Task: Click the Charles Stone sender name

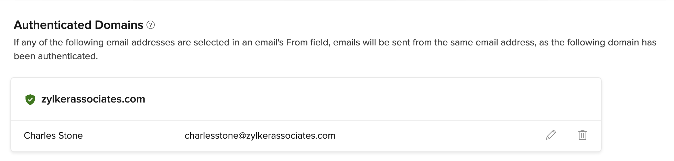Action: point(53,136)
